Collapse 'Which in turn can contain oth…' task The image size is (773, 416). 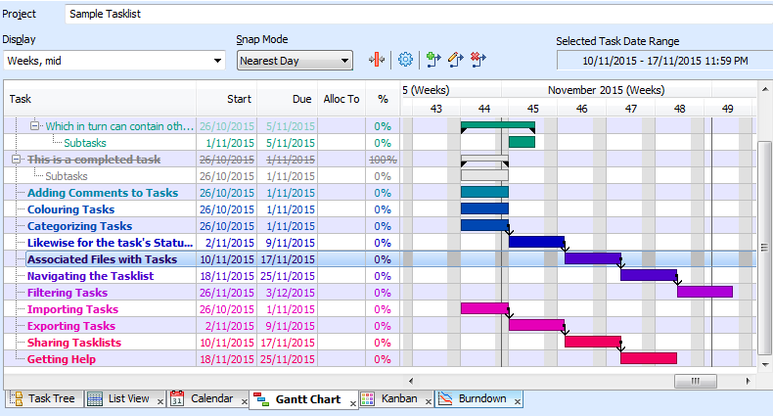(34, 125)
